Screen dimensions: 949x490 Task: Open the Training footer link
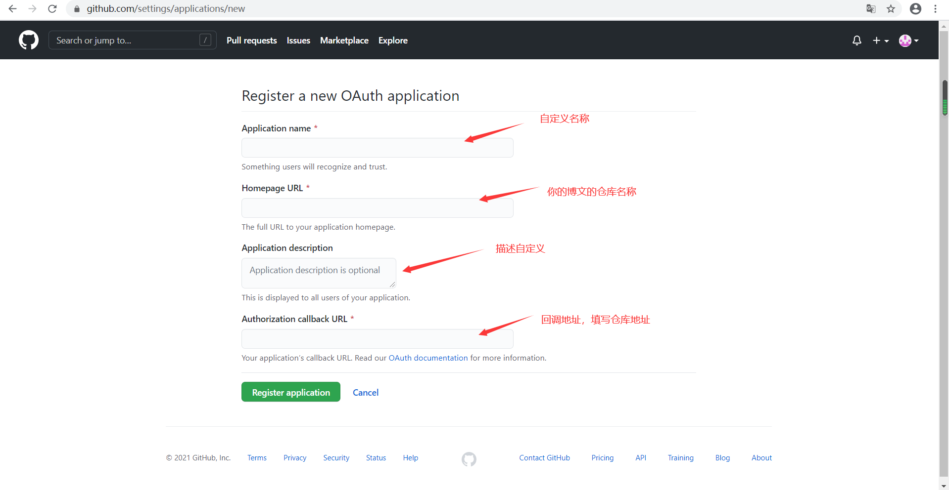tap(681, 458)
